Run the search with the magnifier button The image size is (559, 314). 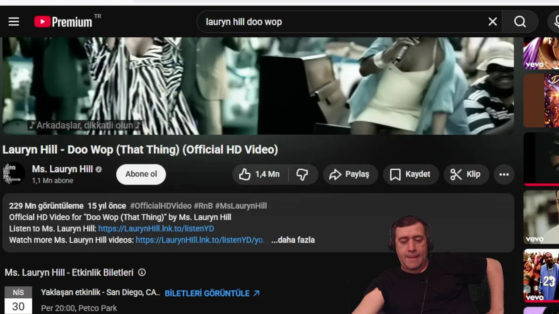(520, 22)
